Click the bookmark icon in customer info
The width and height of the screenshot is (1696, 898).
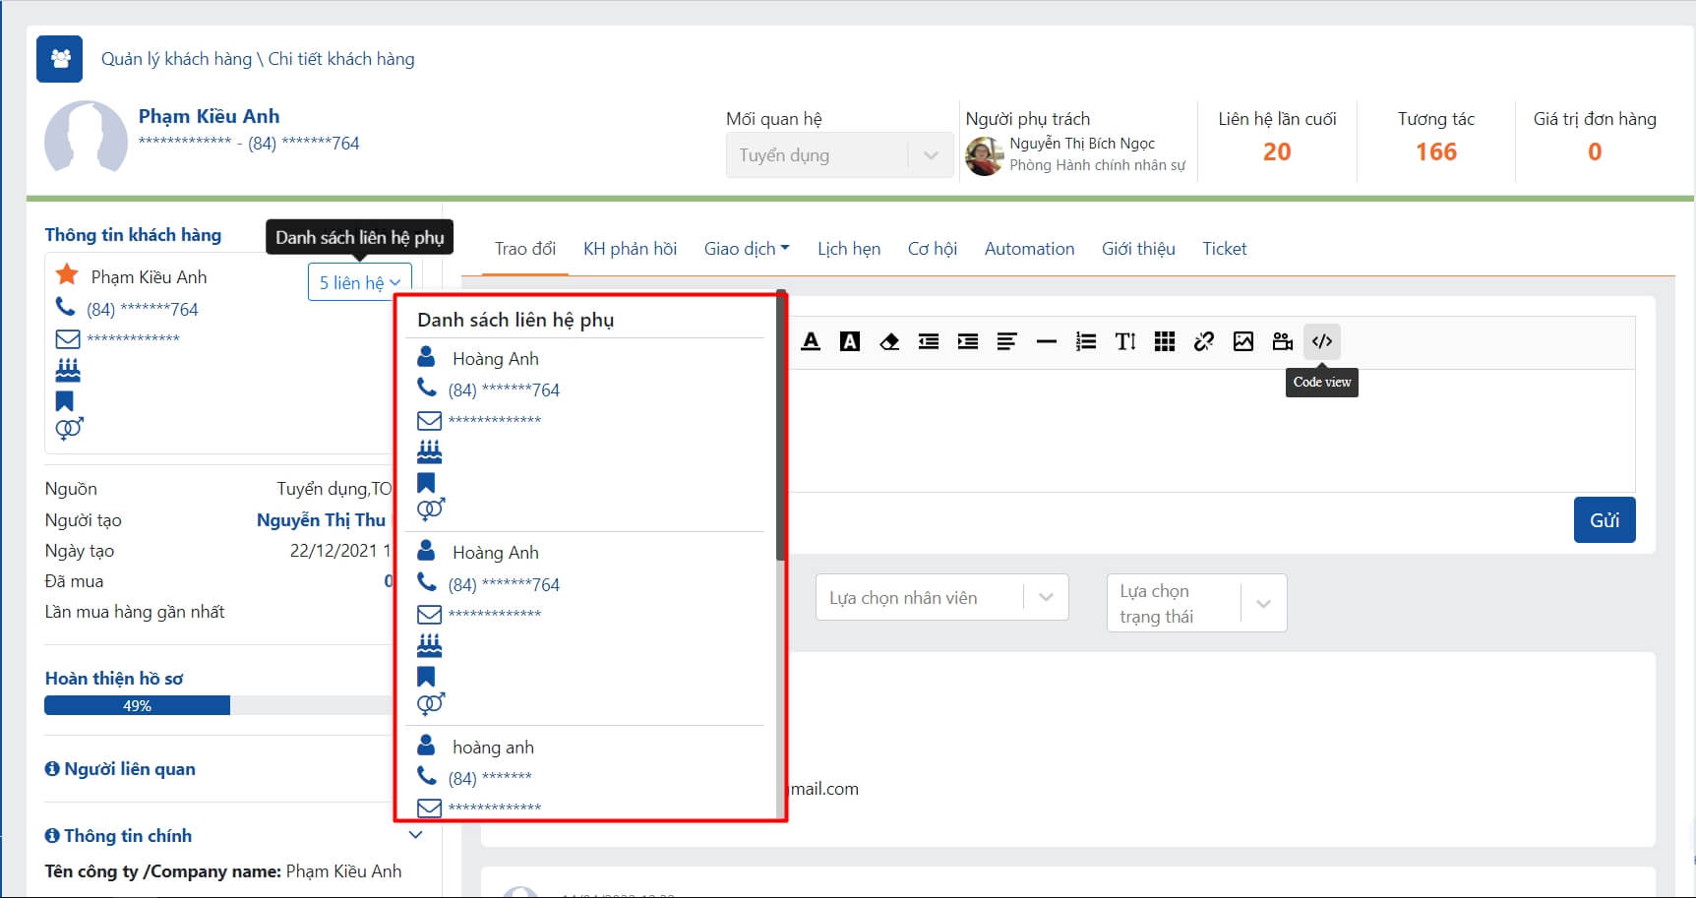65,401
